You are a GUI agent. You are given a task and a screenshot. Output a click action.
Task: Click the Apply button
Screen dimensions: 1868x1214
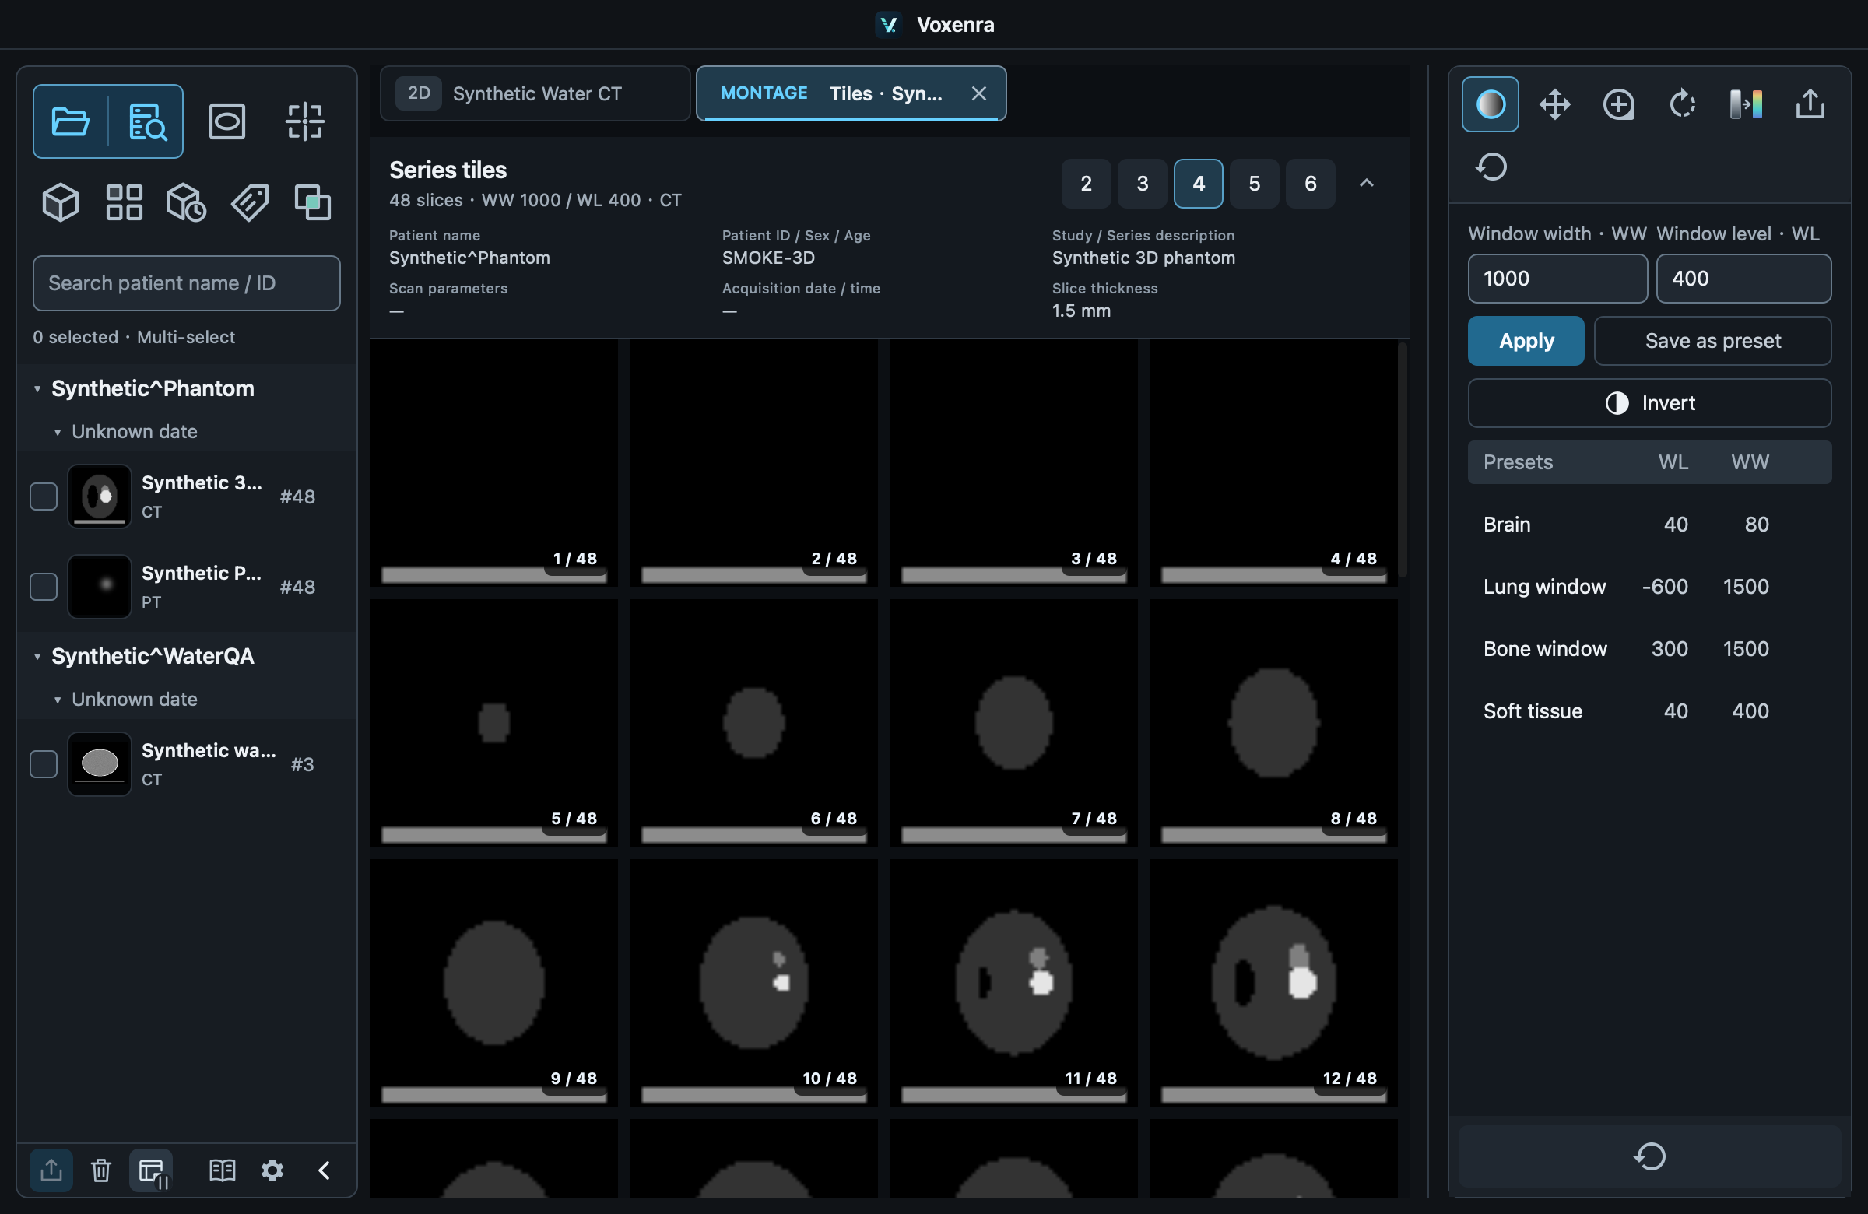pyautogui.click(x=1525, y=341)
